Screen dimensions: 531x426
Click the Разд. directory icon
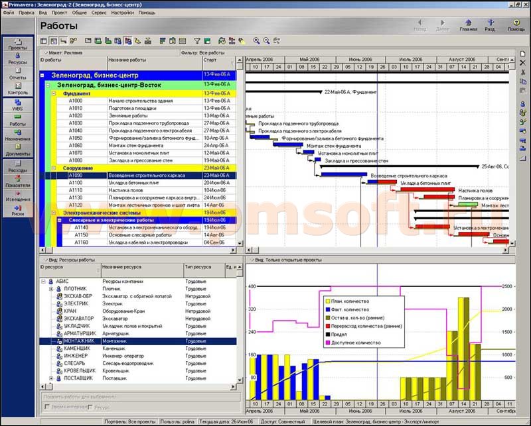[x=490, y=25]
